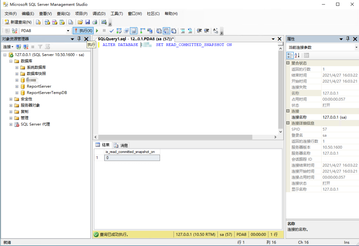This screenshot has width=359, height=246.
Task: Click the floppy disk save icon
Action: pos(87,22)
